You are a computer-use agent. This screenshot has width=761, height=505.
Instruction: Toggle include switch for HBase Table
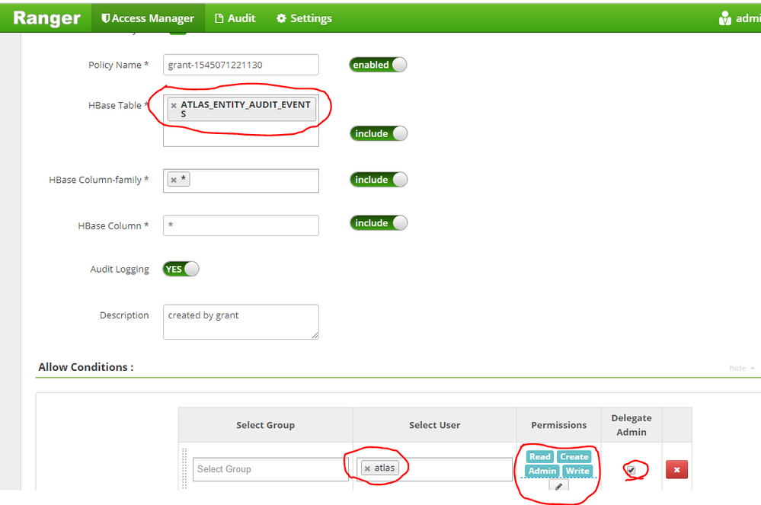tap(379, 133)
